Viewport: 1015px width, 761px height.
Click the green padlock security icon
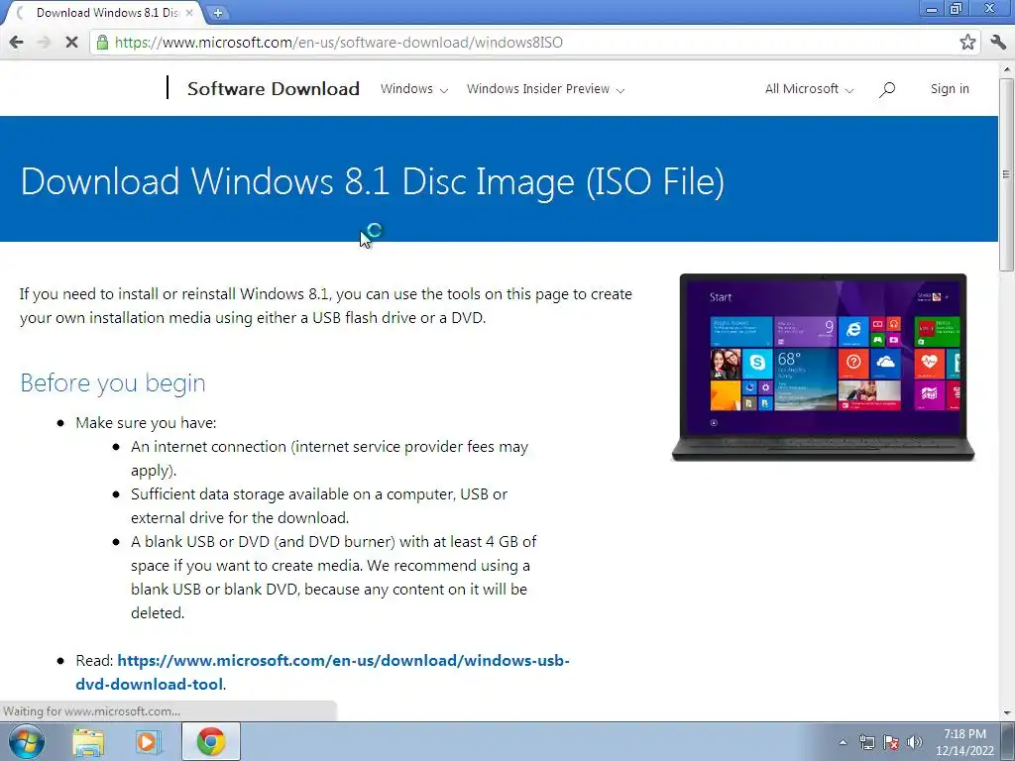pyautogui.click(x=102, y=43)
